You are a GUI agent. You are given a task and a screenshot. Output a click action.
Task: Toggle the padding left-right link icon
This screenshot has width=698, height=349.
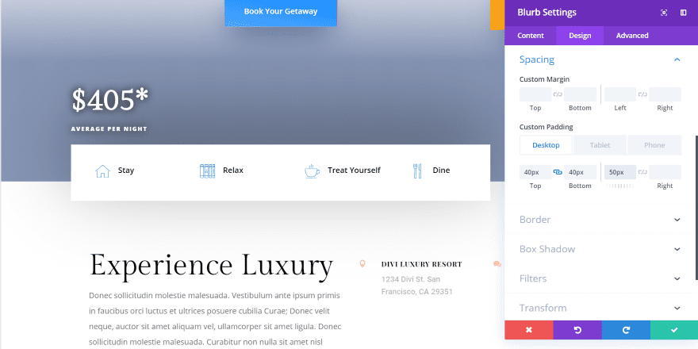click(642, 172)
